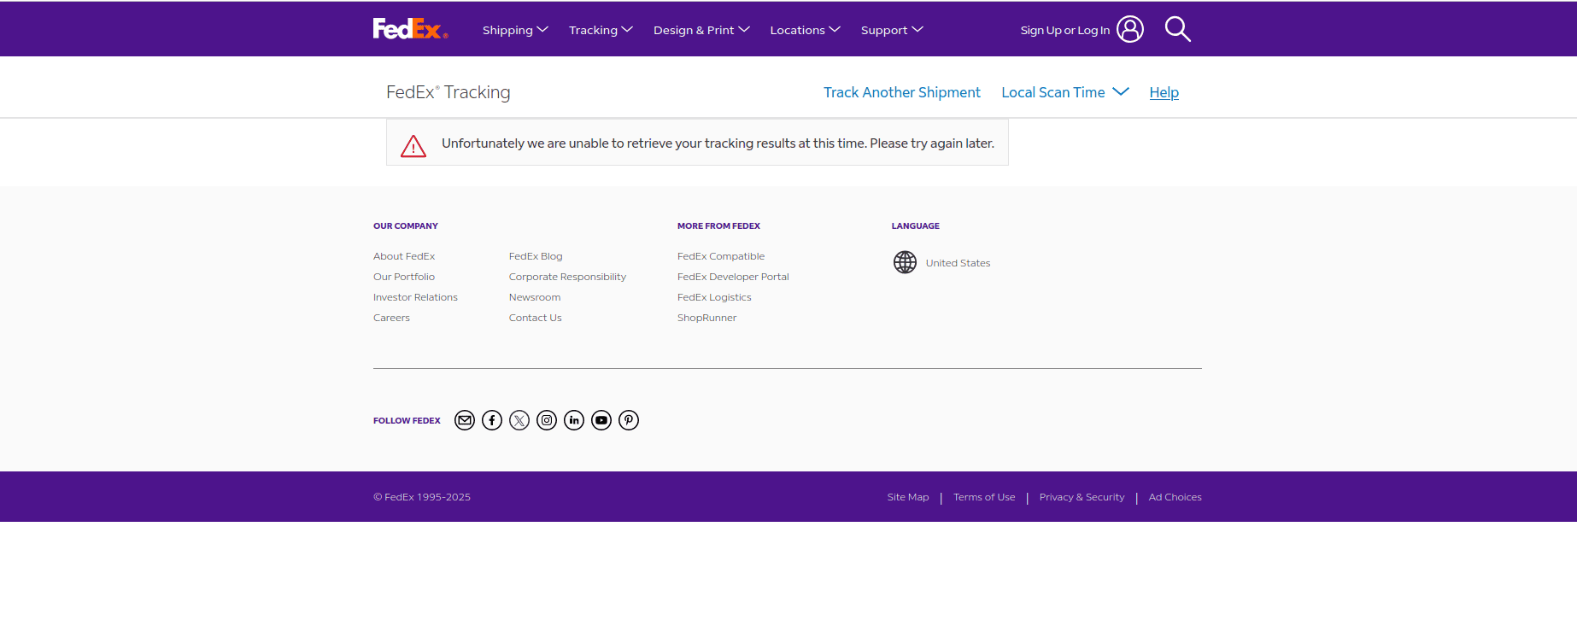Open search with the magnifier icon

tap(1177, 29)
